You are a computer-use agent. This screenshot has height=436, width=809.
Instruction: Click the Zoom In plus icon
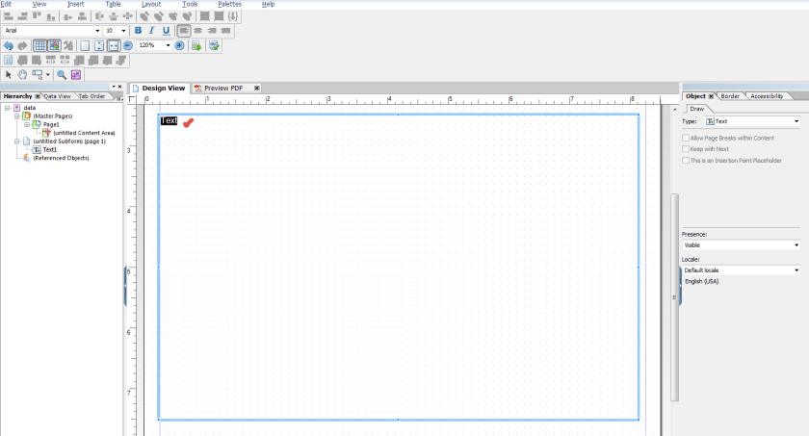click(x=179, y=45)
